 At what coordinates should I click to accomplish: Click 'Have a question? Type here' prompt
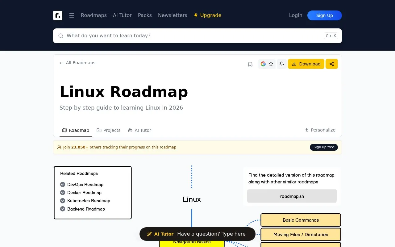coord(211,234)
